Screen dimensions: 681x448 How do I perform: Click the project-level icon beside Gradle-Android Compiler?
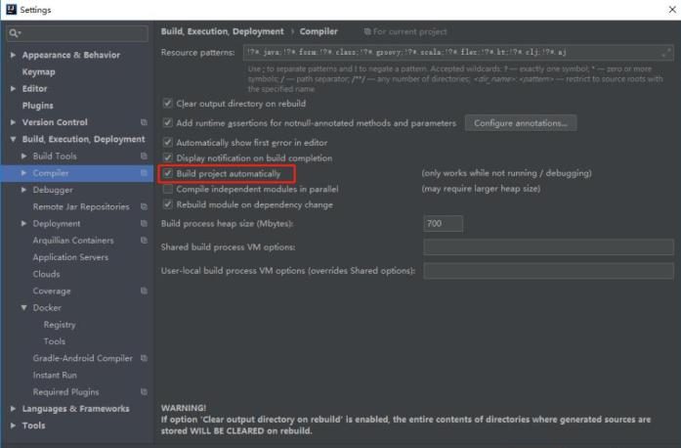(144, 359)
